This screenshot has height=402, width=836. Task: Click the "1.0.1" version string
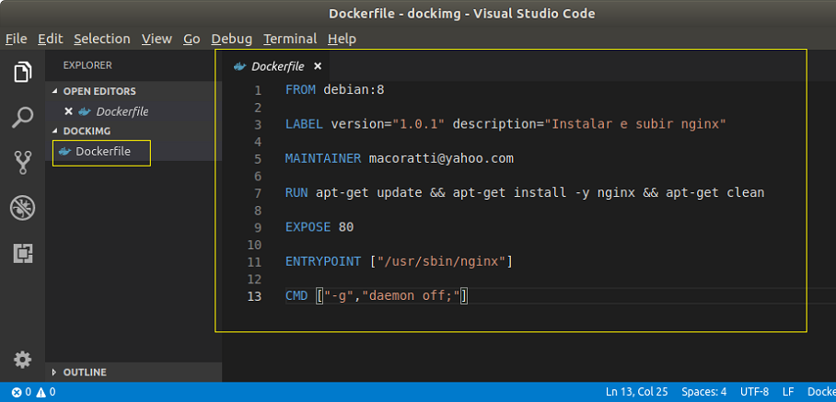pos(419,124)
